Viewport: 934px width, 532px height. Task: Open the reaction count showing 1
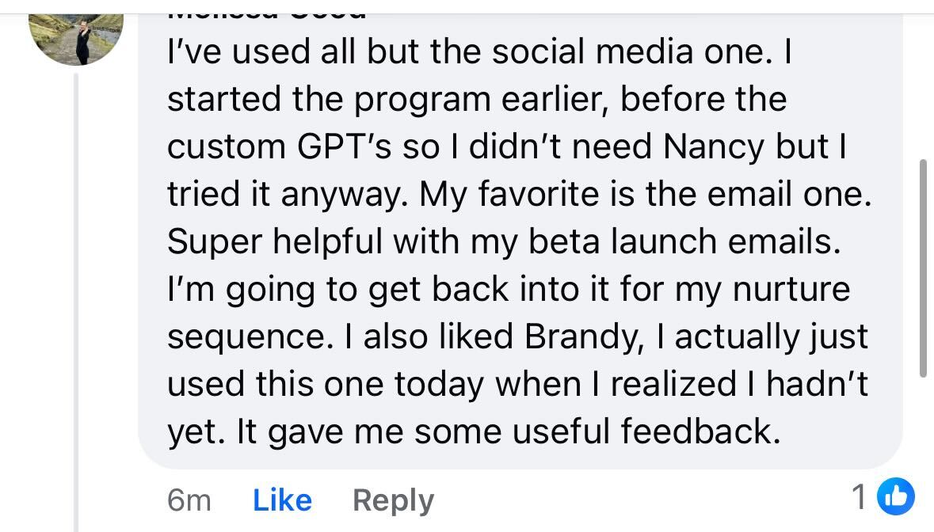(859, 497)
